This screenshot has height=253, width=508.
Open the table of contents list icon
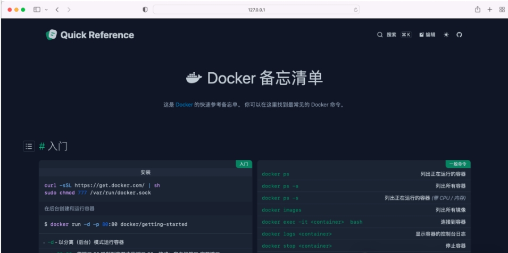(x=29, y=146)
